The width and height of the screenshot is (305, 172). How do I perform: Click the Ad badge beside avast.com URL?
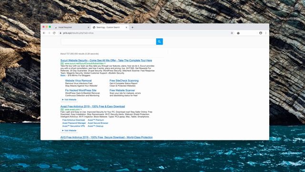62,109
